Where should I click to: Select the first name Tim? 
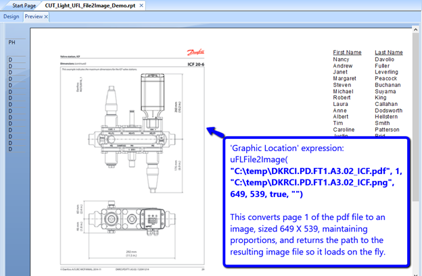click(x=338, y=123)
